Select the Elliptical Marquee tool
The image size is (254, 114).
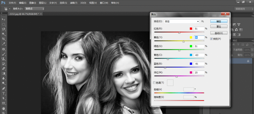pyautogui.click(x=4, y=24)
